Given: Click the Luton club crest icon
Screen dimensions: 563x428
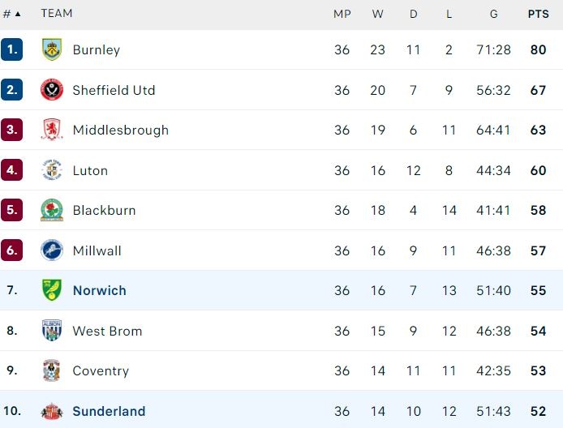Looking at the screenshot, I should [52, 170].
